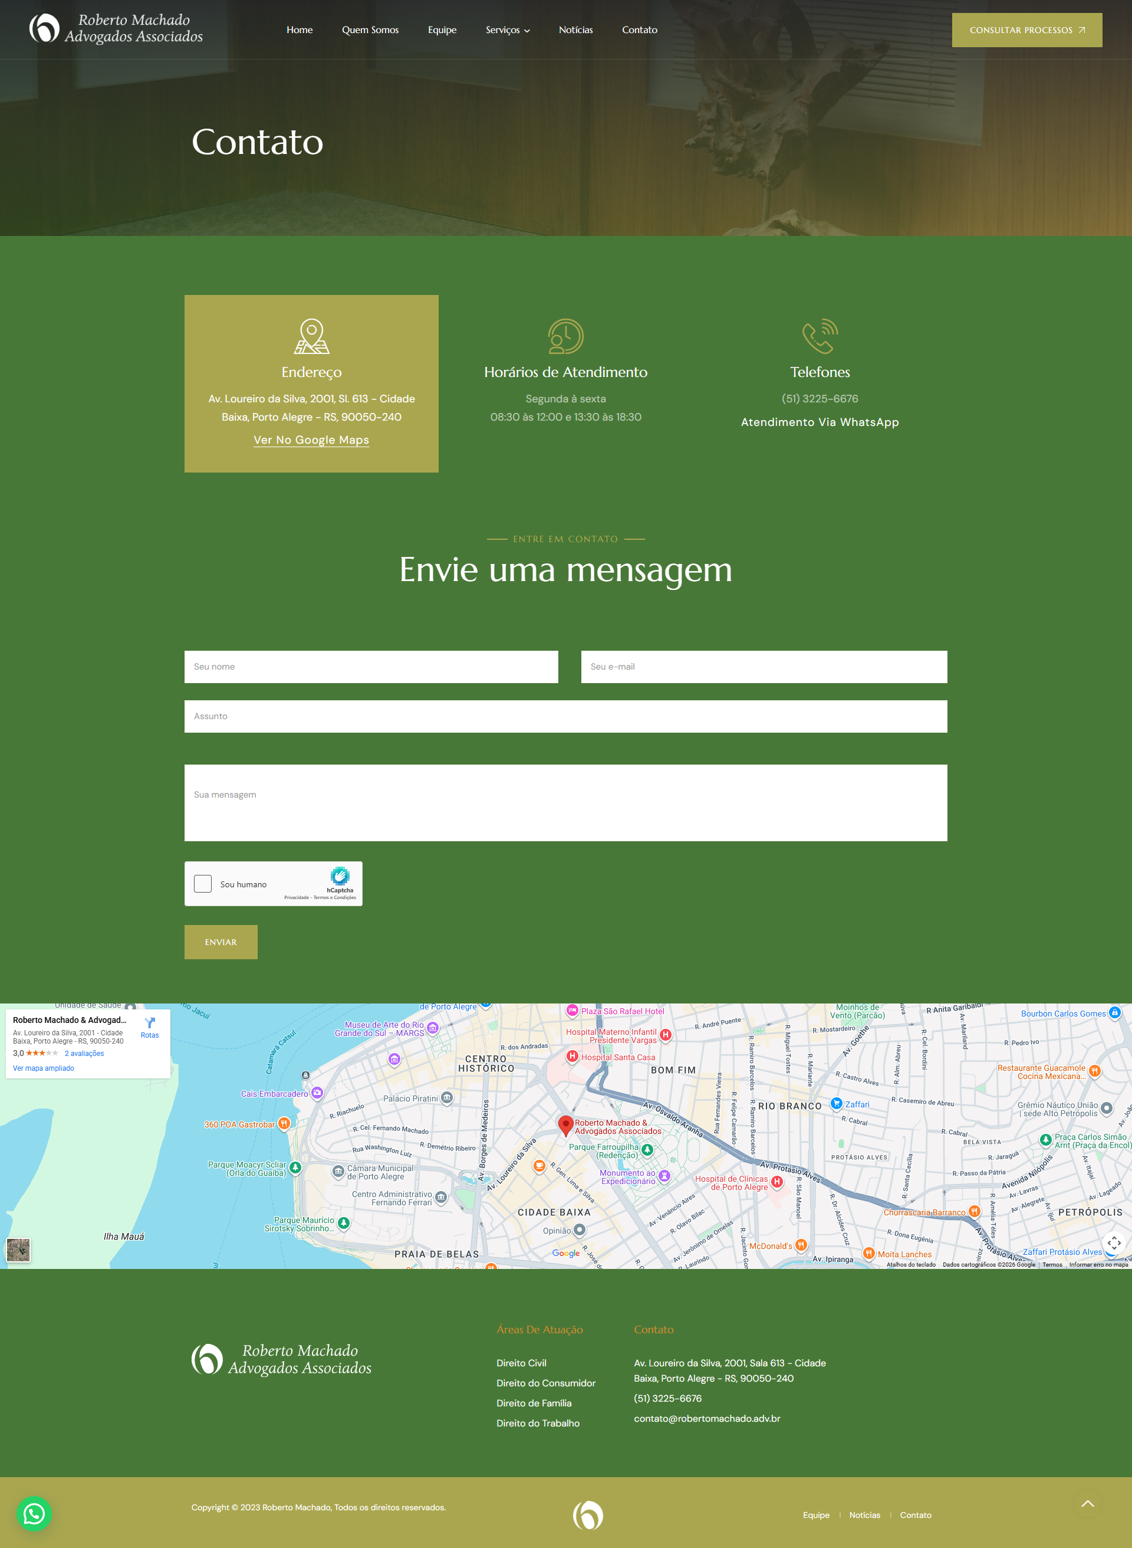Click the Seu e-mail input field
This screenshot has height=1548, width=1132.
[764, 667]
